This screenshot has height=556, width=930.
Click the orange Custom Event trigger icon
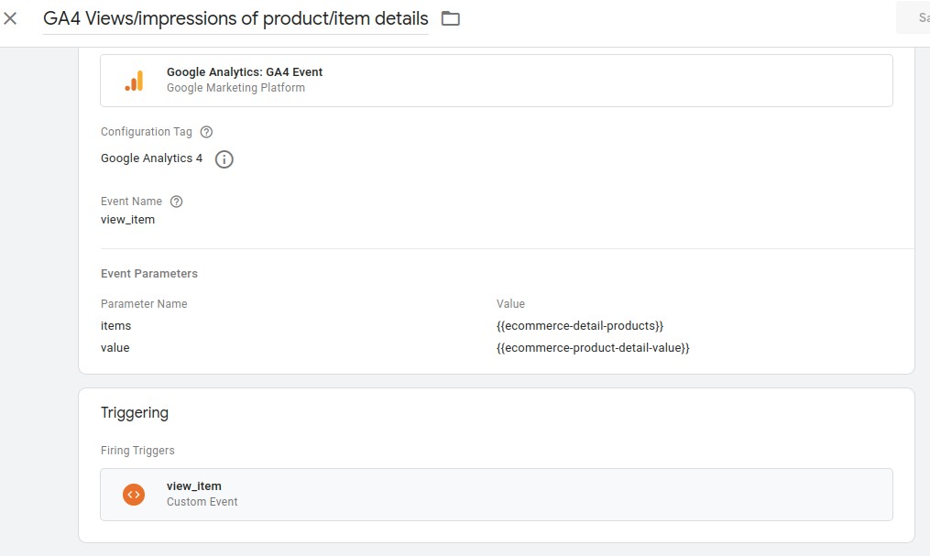[x=134, y=495]
